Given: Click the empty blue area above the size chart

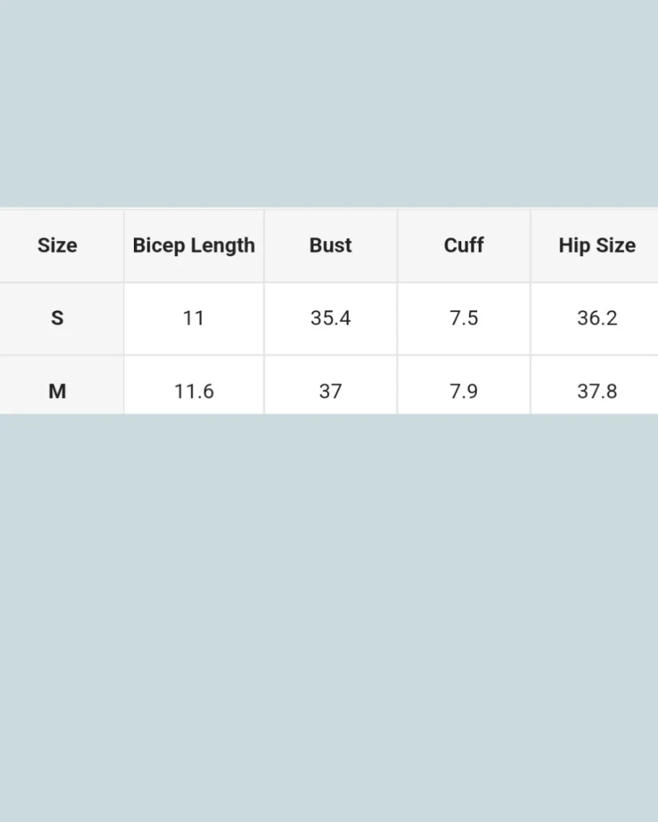Looking at the screenshot, I should tap(329, 101).
